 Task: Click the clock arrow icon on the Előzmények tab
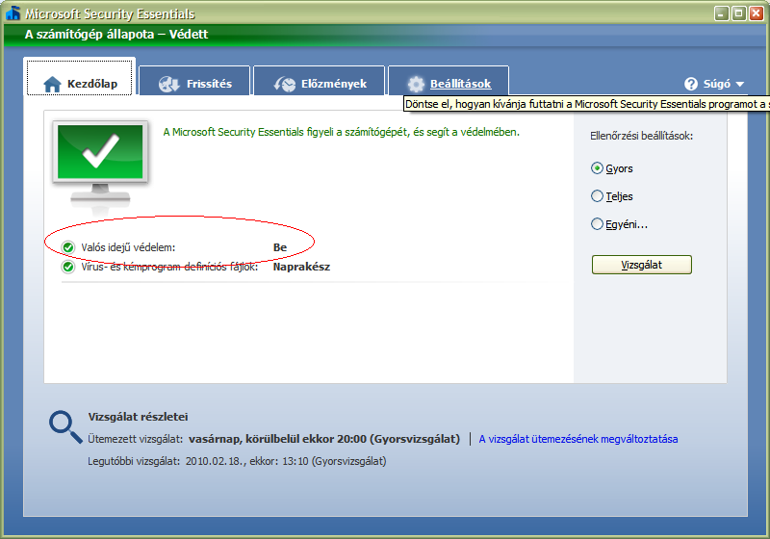pyautogui.click(x=284, y=84)
